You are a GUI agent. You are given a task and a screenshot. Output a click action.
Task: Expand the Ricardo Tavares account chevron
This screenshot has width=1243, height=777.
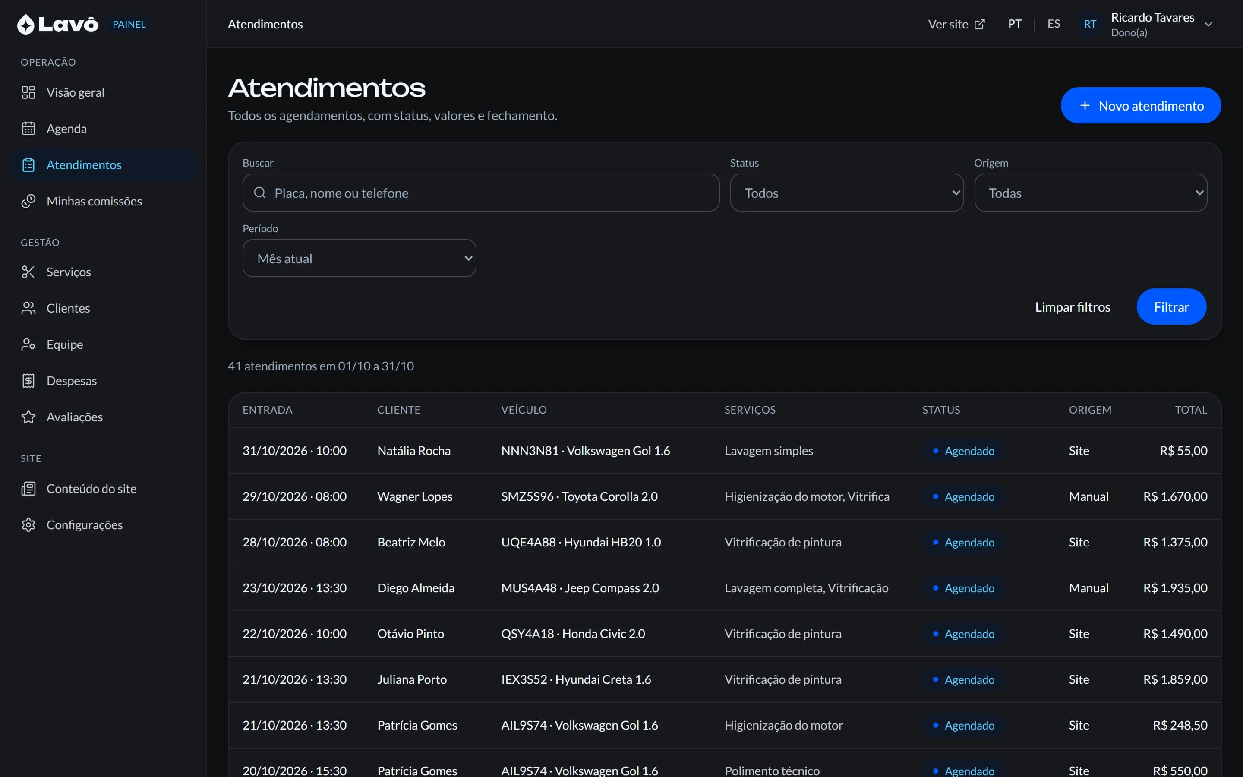coord(1208,24)
